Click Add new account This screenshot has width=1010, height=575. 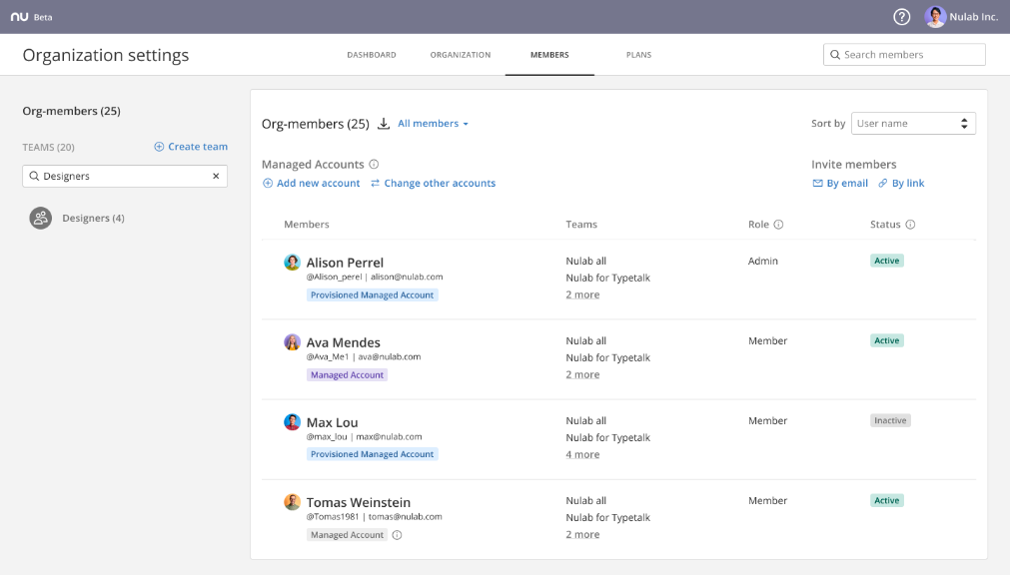point(311,184)
